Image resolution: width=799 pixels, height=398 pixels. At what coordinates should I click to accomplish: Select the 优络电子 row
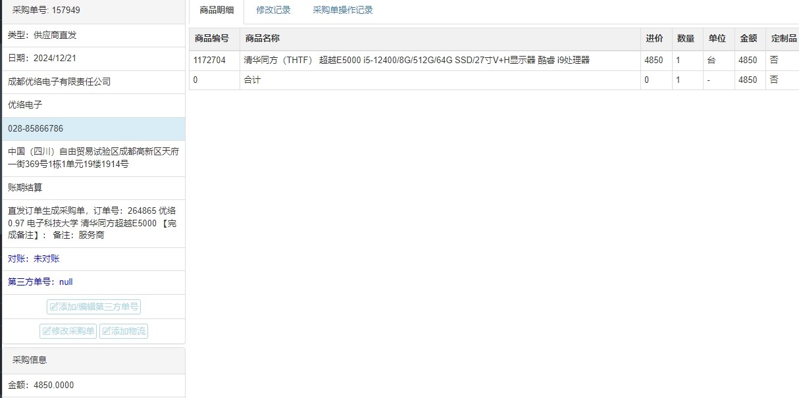click(93, 105)
